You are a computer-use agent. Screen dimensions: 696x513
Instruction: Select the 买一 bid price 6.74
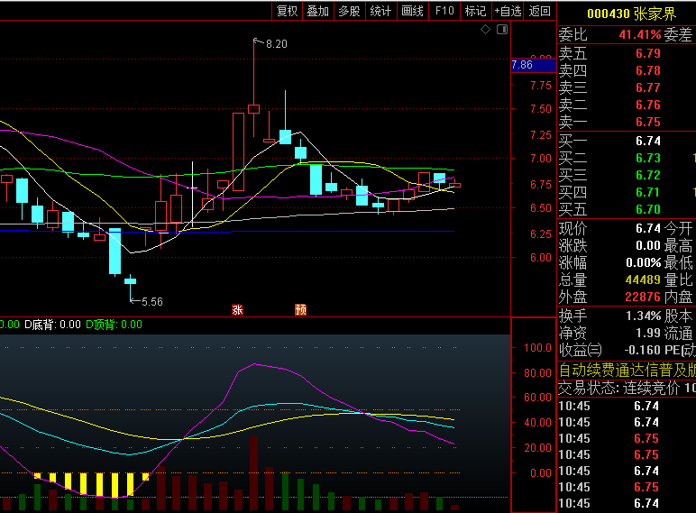pyautogui.click(x=647, y=141)
